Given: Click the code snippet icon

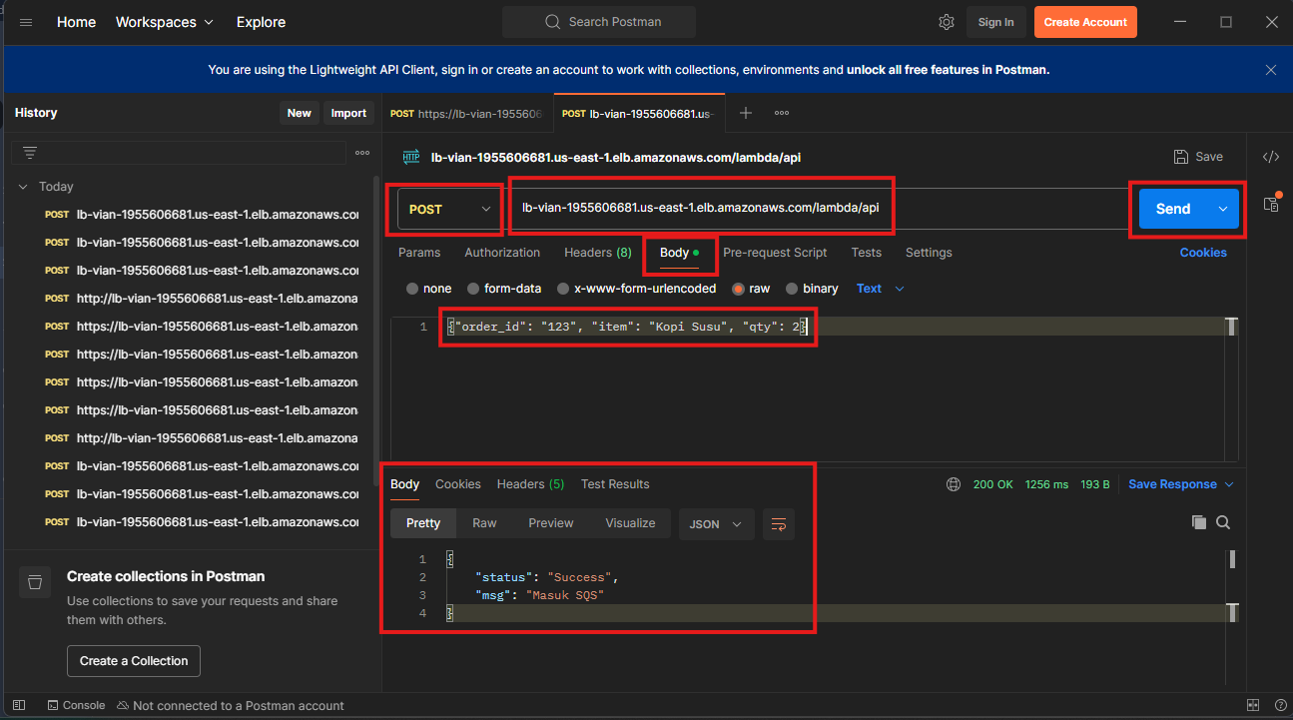Looking at the screenshot, I should coord(1271,157).
